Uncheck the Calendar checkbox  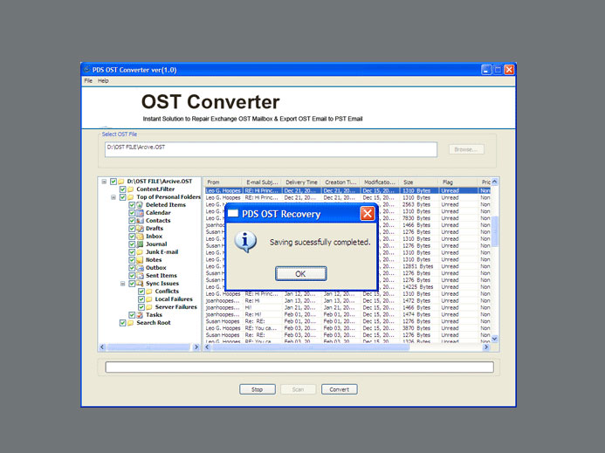(132, 213)
